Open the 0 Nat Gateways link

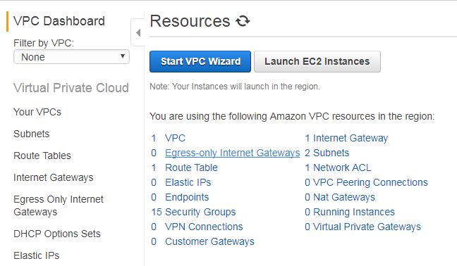pos(340,197)
